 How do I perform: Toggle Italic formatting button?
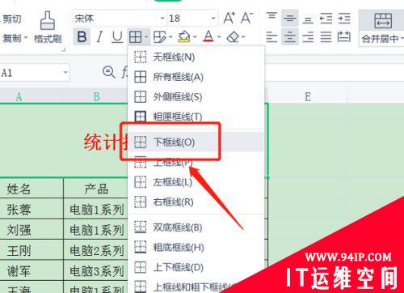coord(99,37)
